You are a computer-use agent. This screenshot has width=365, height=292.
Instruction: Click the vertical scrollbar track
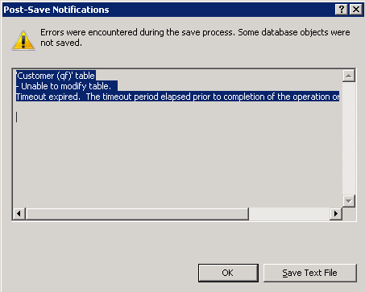tap(349, 138)
